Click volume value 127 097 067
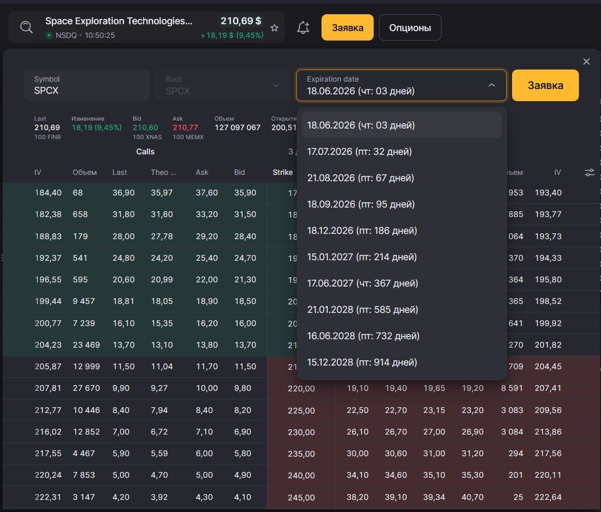Image resolution: width=601 pixels, height=512 pixels. point(237,127)
